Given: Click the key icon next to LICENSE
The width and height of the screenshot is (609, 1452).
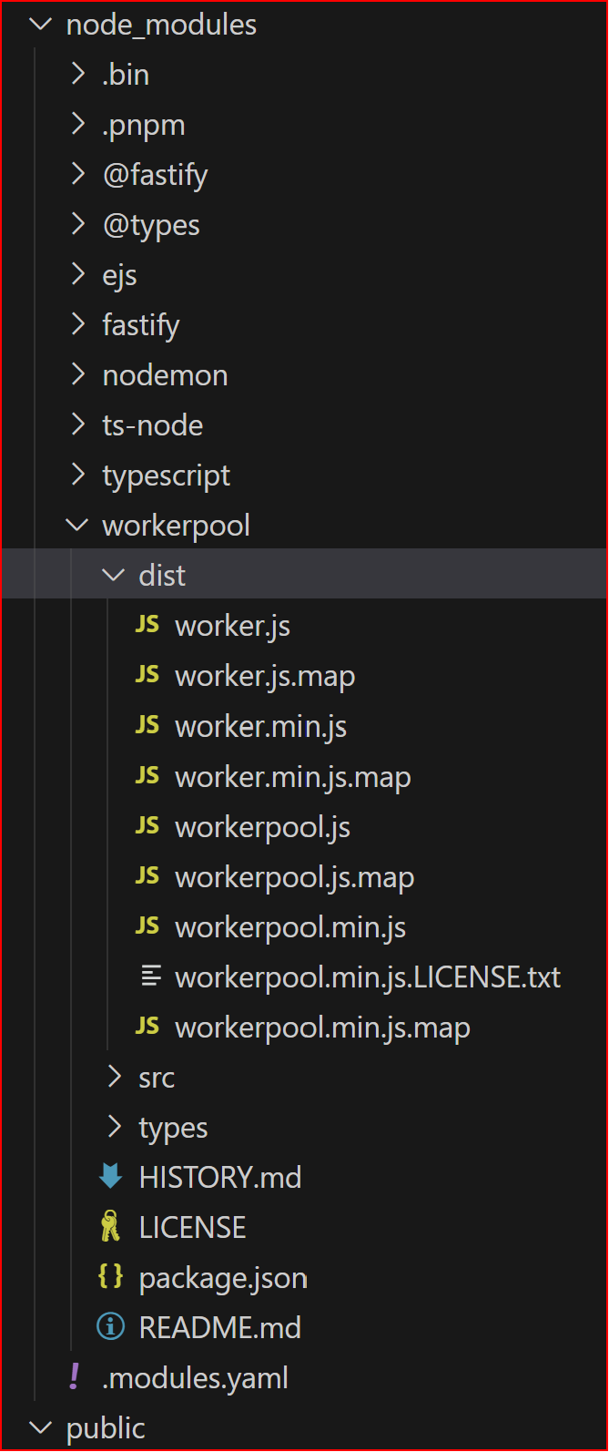Looking at the screenshot, I should (110, 1227).
